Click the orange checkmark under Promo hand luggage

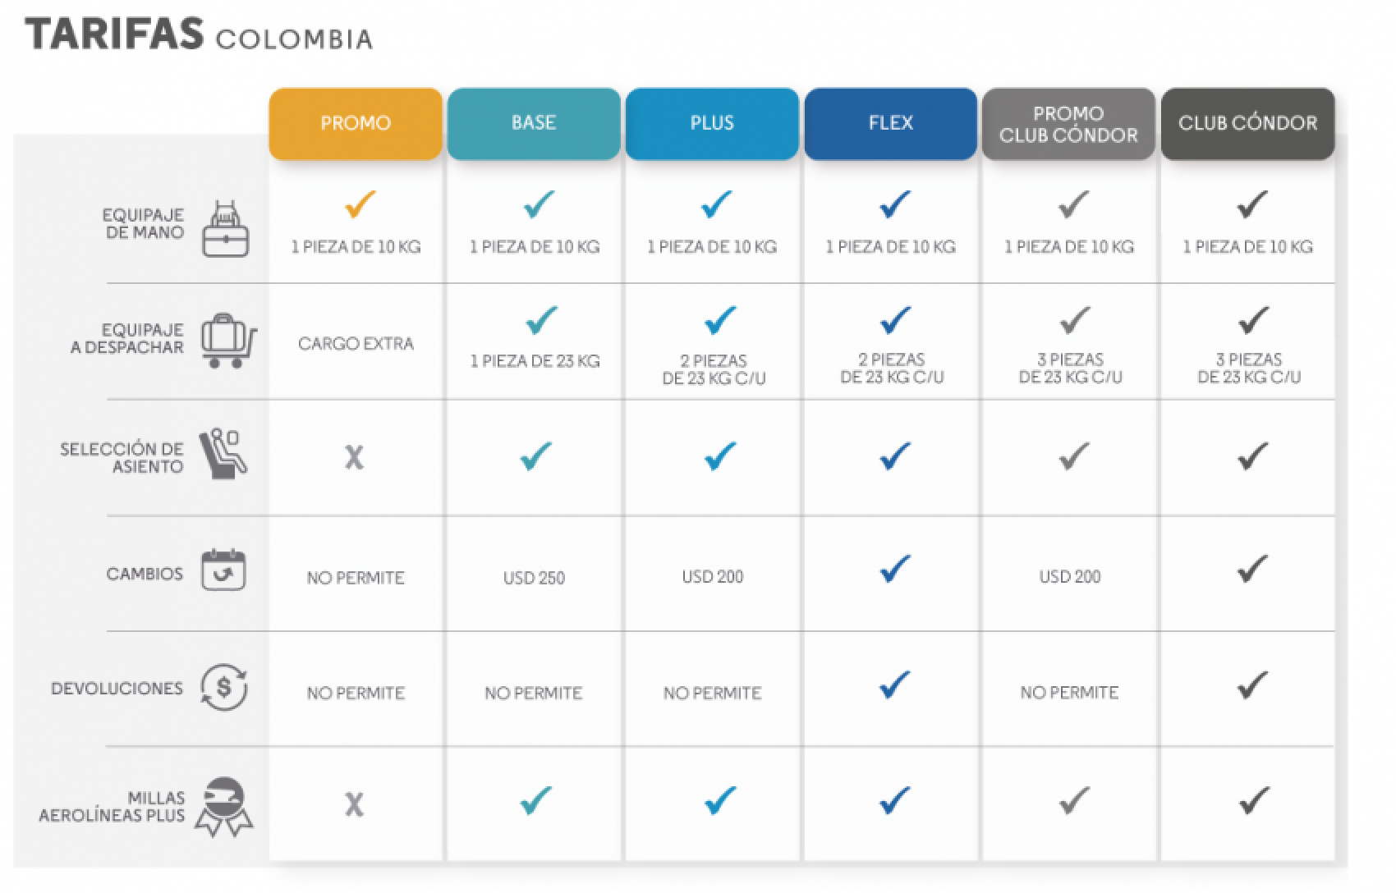pyautogui.click(x=360, y=204)
